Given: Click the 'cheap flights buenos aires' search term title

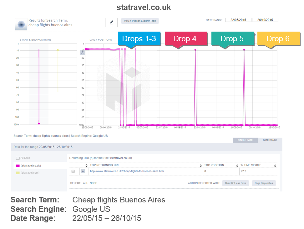Looking at the screenshot, I should [x=50, y=25].
